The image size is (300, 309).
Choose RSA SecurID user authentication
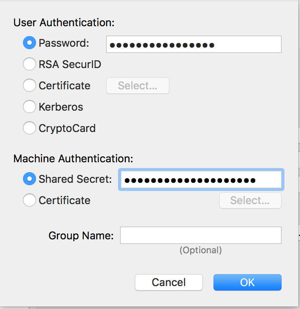tap(30, 64)
